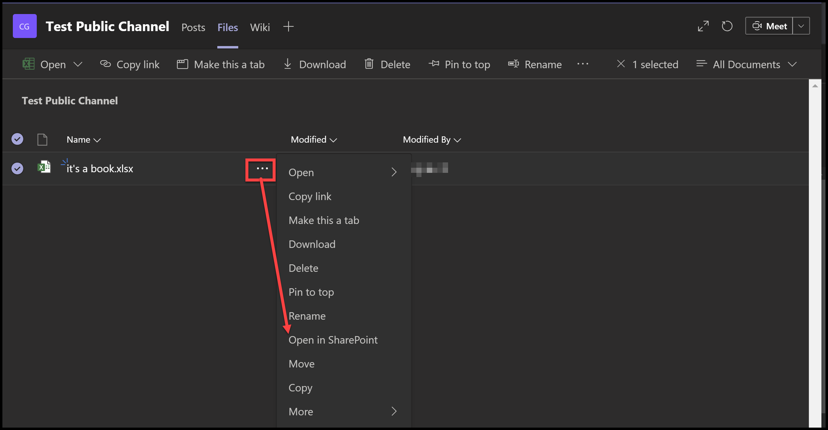The width and height of the screenshot is (828, 430).
Task: Click the 1 selected label in the toolbar
Action: coord(655,64)
